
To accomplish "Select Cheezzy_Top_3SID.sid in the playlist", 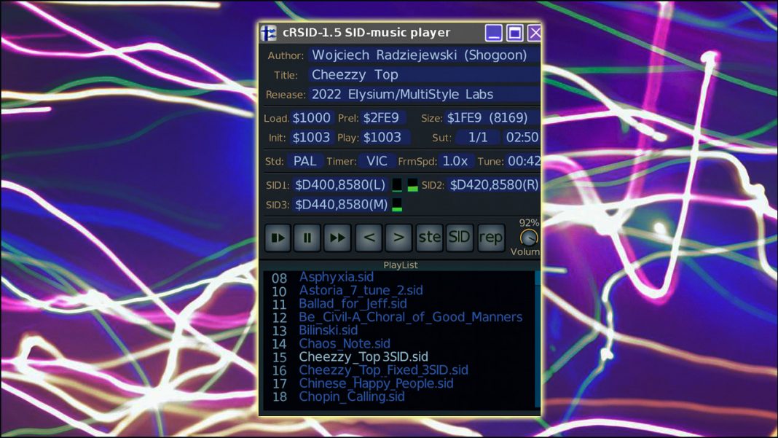I will (x=363, y=357).
